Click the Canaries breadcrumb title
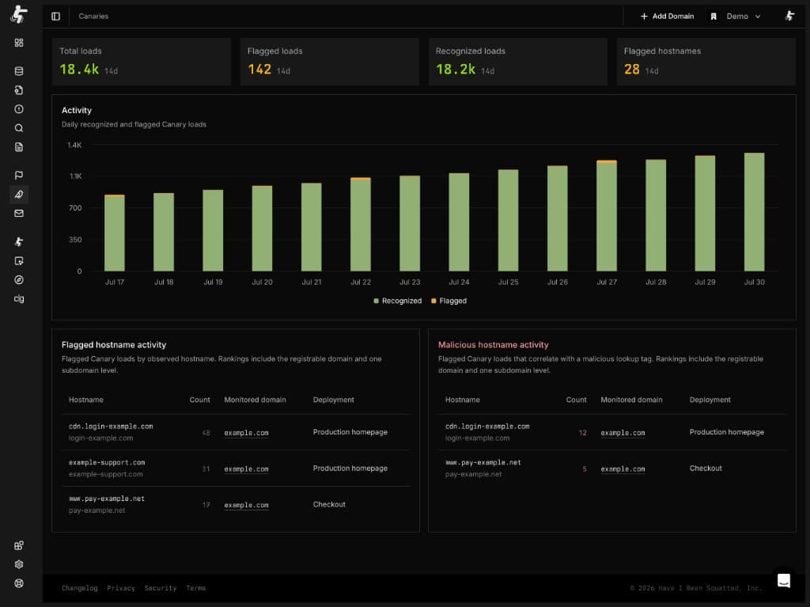 click(93, 17)
